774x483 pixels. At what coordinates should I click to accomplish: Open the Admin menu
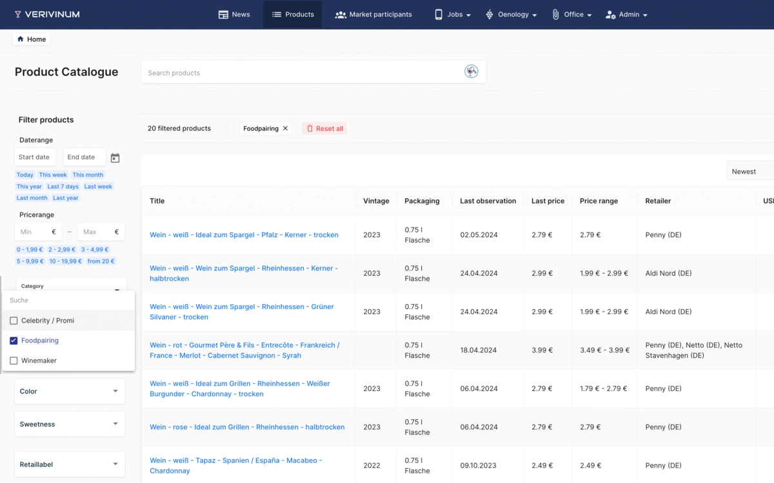coord(626,14)
